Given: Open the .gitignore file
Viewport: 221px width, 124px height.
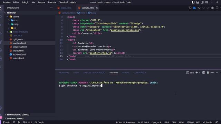Looking at the screenshot, I should 18,39.
